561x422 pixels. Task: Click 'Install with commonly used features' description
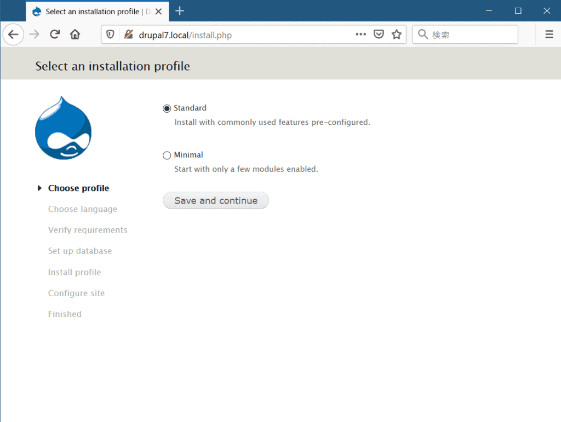click(x=272, y=122)
